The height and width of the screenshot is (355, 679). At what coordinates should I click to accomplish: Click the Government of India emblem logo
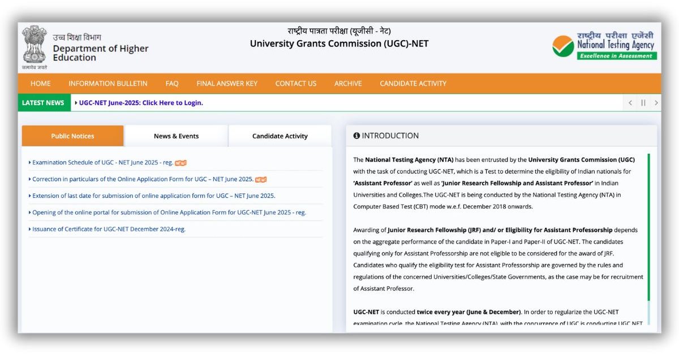[35, 47]
